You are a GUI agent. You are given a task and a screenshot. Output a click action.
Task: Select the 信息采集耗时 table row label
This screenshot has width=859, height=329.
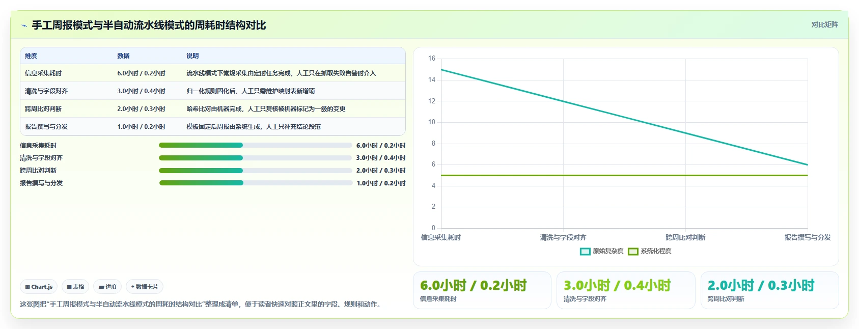coord(43,73)
